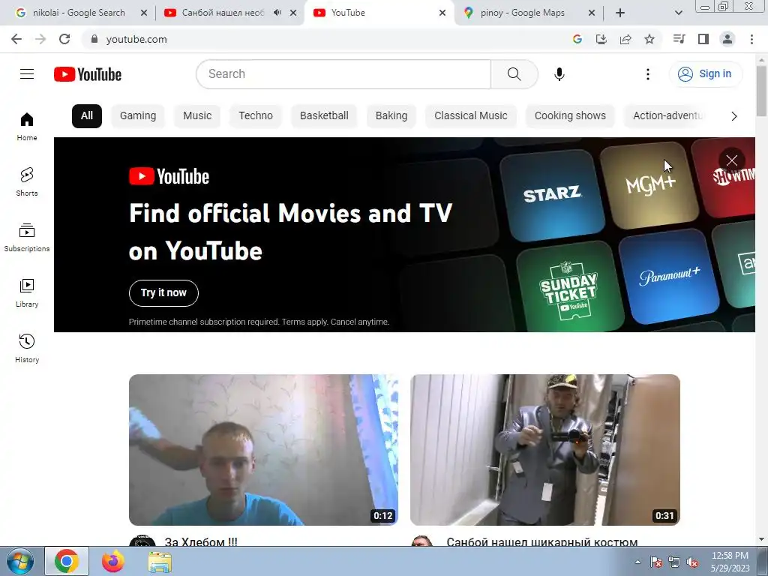Dismiss the Movies and TV banner
768x576 pixels.
click(732, 160)
